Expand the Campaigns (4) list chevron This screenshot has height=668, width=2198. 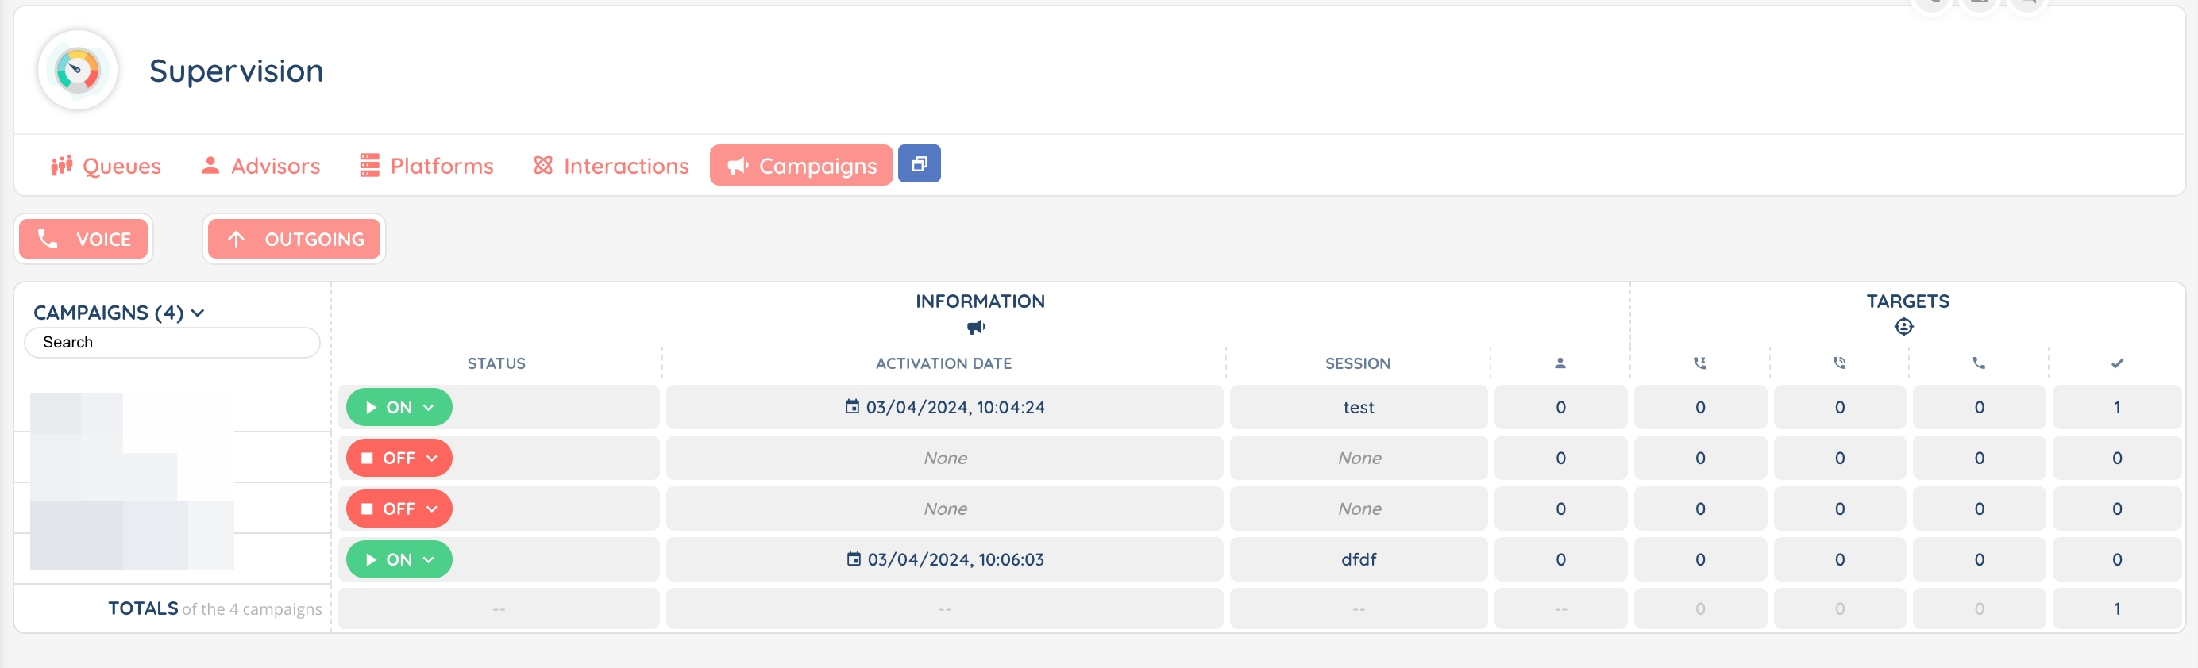click(198, 313)
